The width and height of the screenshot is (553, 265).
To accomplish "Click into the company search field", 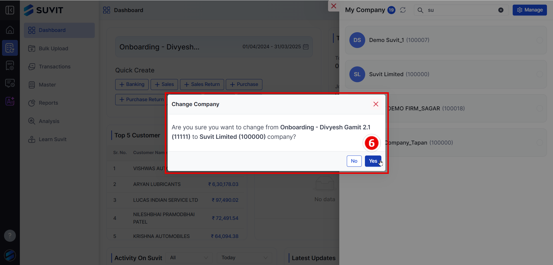I will (x=461, y=10).
